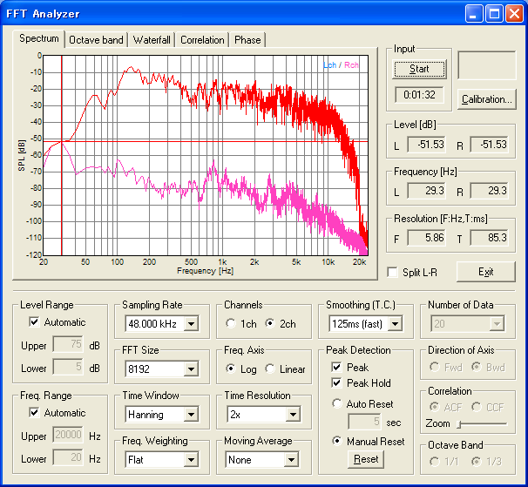This screenshot has height=487, width=528.
Task: Click the Lch legend label
Action: (x=329, y=65)
